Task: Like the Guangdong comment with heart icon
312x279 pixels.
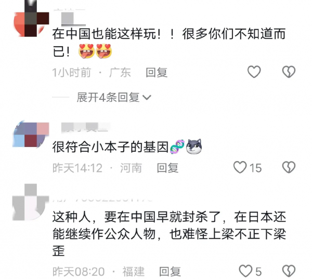Action: point(254,72)
